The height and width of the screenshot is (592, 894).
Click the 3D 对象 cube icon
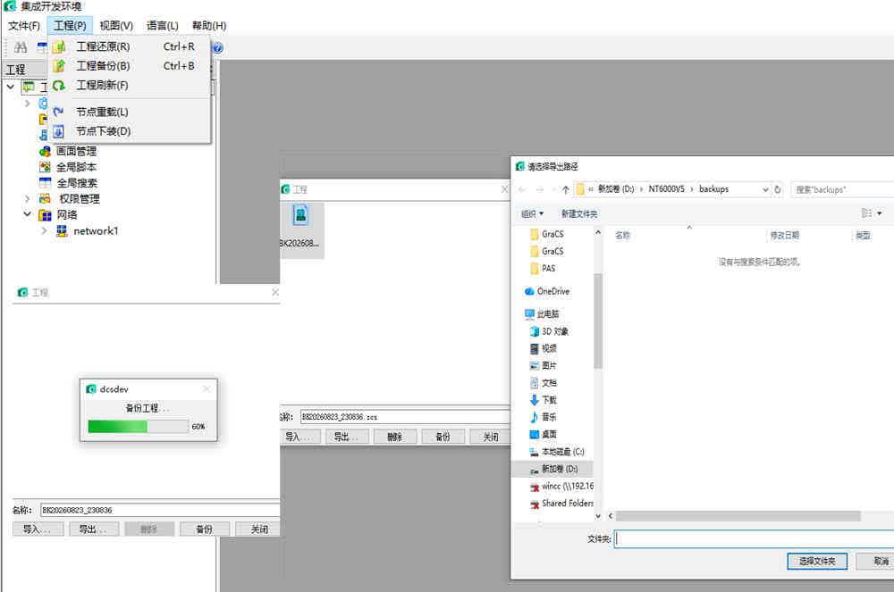coord(535,331)
